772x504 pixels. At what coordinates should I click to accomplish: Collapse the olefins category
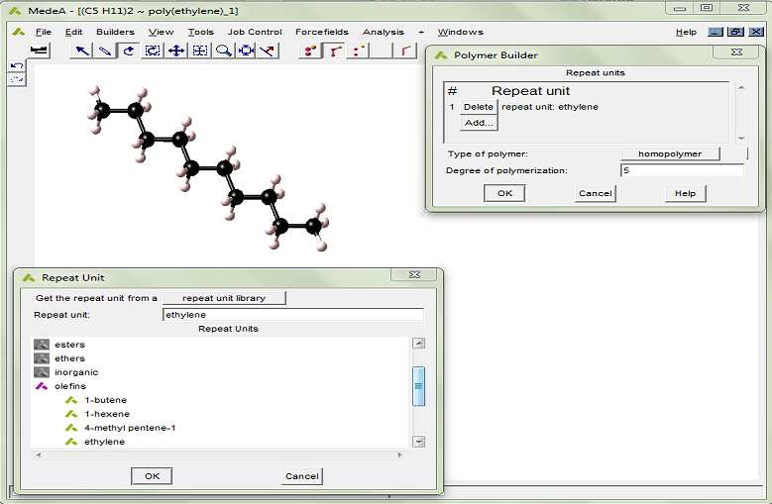(42, 386)
